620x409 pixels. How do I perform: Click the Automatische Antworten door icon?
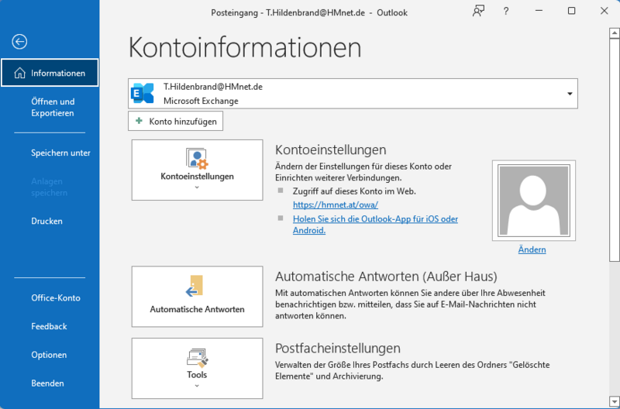(x=195, y=286)
